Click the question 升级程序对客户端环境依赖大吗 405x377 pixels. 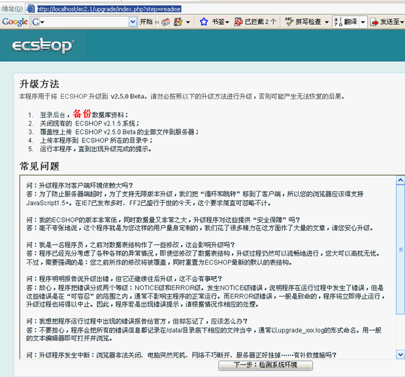point(80,186)
